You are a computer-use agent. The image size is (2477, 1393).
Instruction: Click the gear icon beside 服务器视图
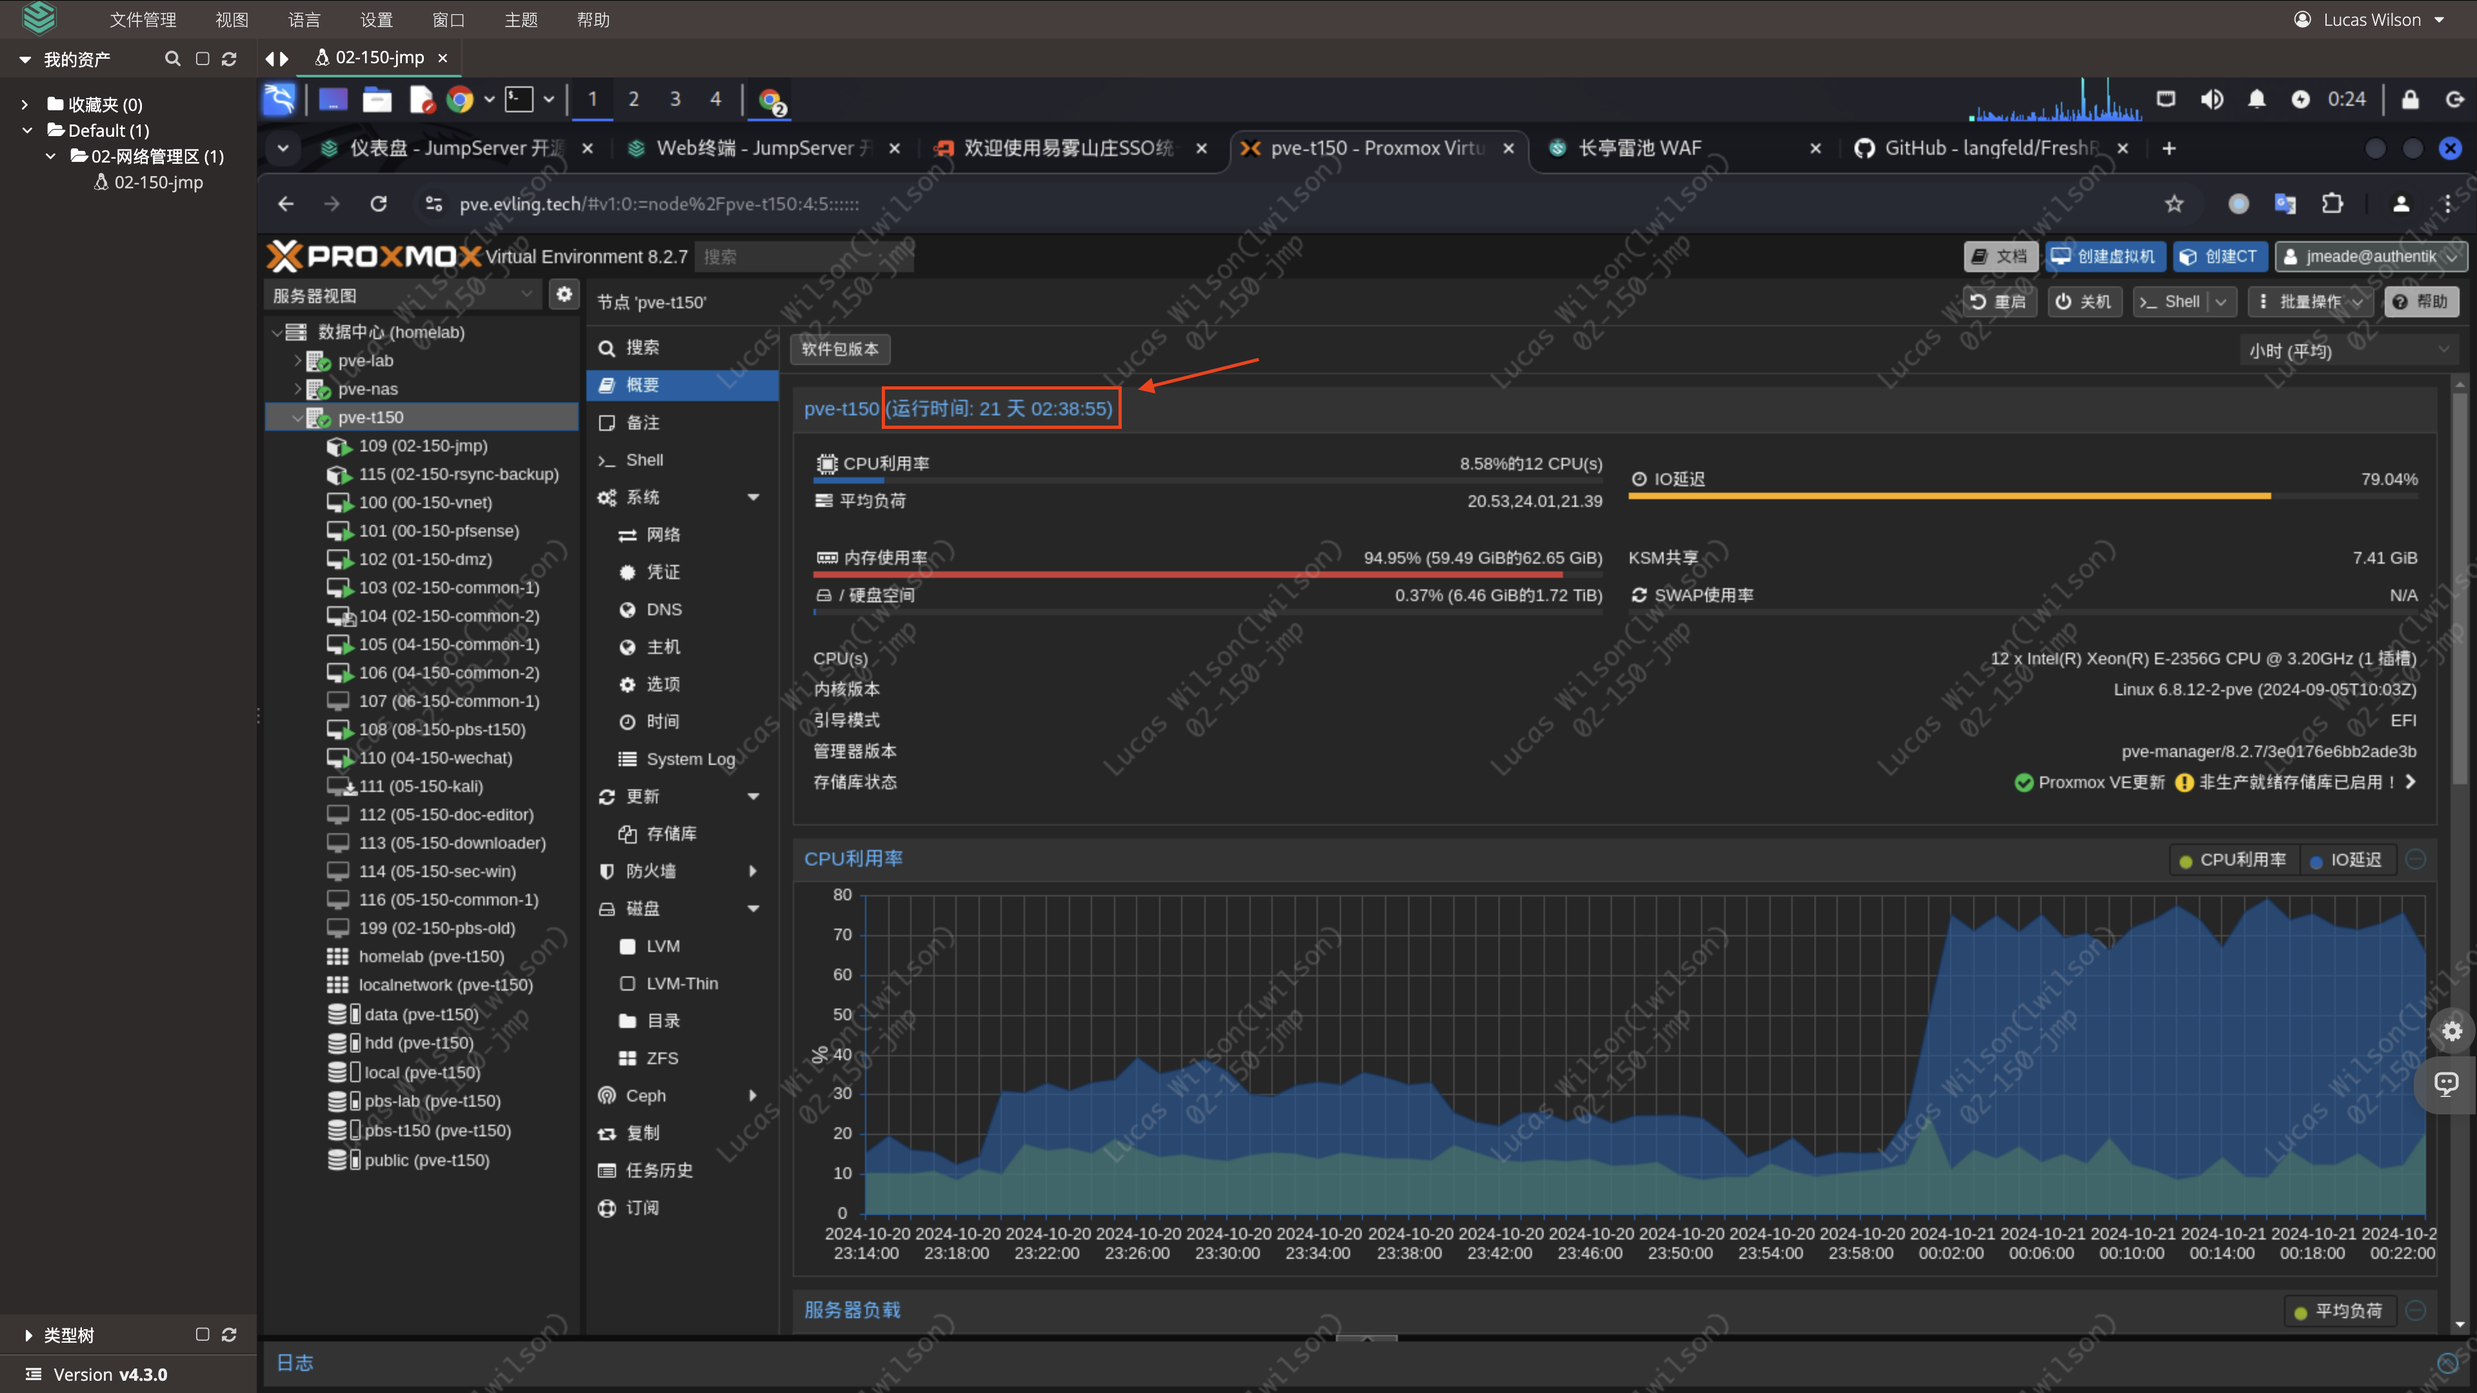pyautogui.click(x=564, y=294)
